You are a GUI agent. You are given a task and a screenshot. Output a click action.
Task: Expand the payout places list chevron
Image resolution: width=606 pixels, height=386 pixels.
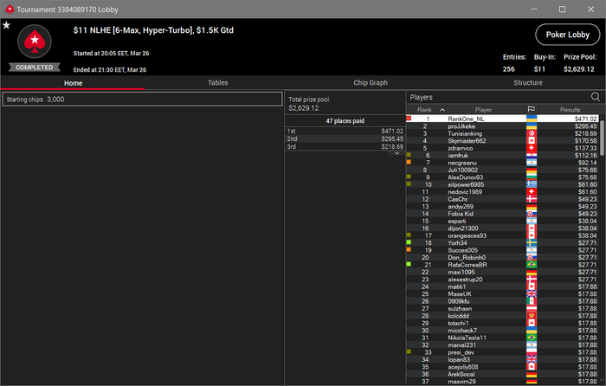[x=396, y=153]
